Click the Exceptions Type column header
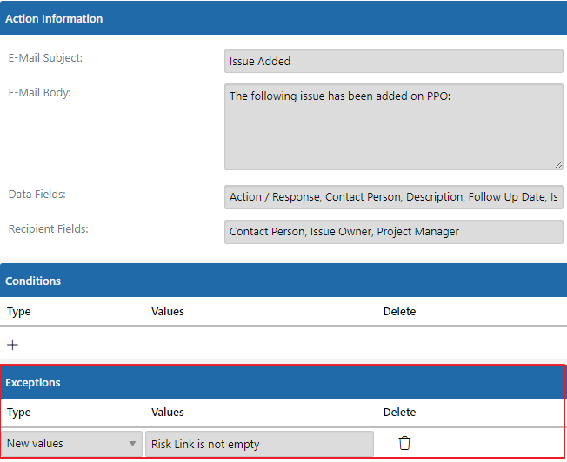This screenshot has height=462, width=567. tap(19, 412)
